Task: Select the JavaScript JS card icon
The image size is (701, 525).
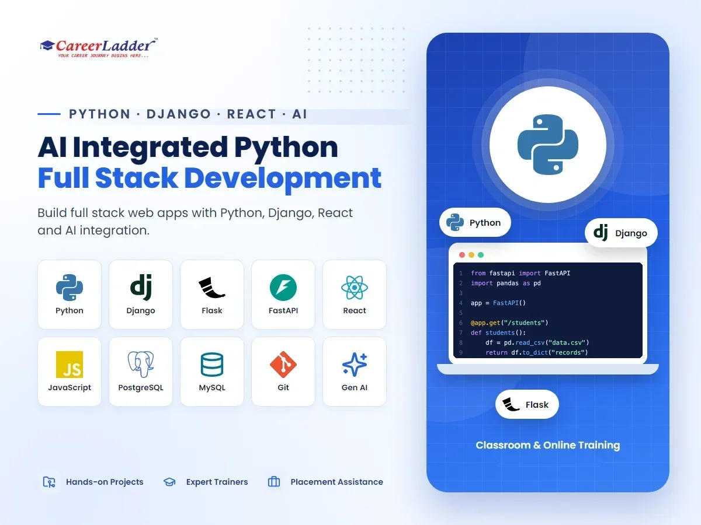Action: (70, 365)
